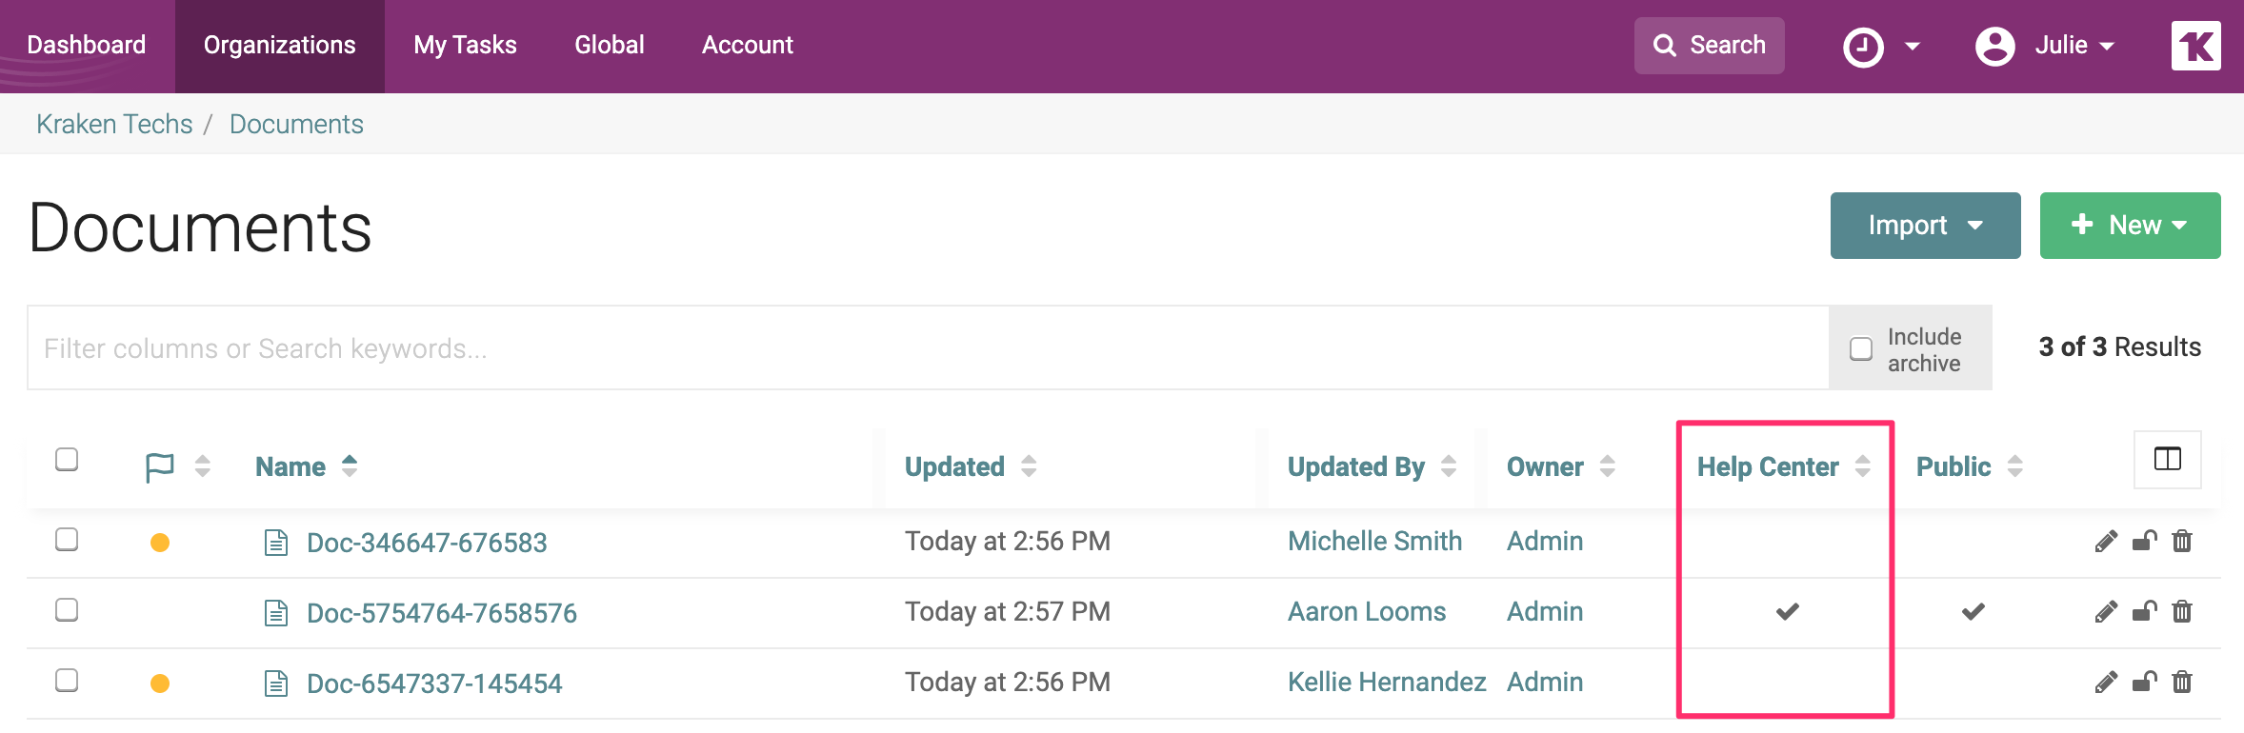Go to the My Tasks menu
This screenshot has height=733, width=2244.
coord(465,46)
